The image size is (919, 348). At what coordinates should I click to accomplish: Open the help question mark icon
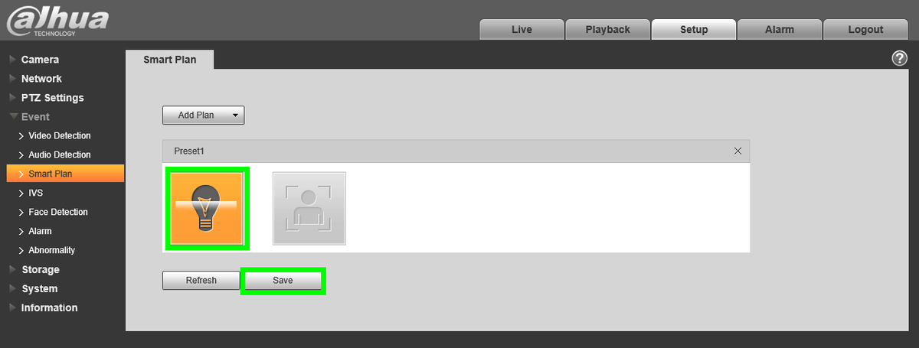click(x=899, y=59)
